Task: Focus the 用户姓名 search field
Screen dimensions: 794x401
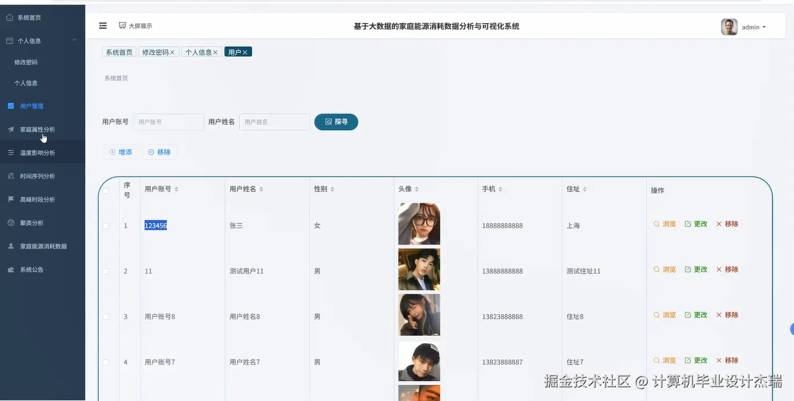Action: 274,122
